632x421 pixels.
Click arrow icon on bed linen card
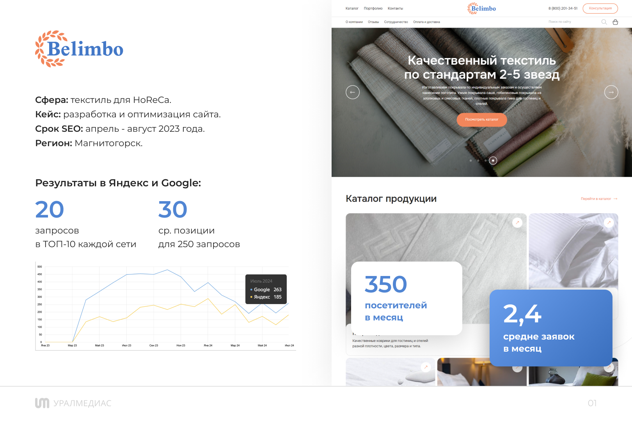coord(609,223)
